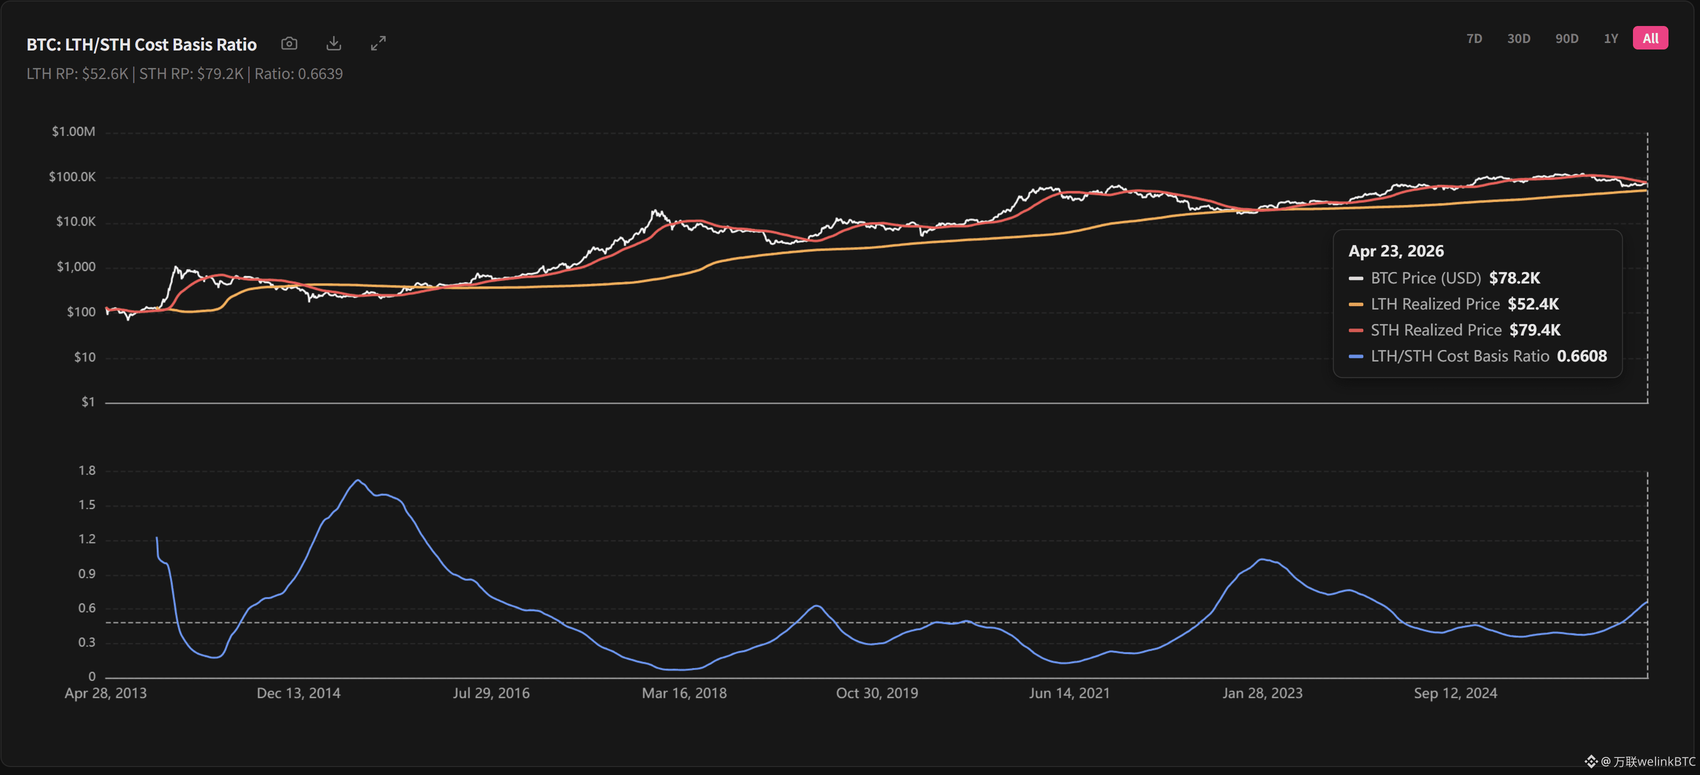1700x775 pixels.
Task: Click the 0.6608 ratio value in tooltip
Action: tap(1582, 356)
